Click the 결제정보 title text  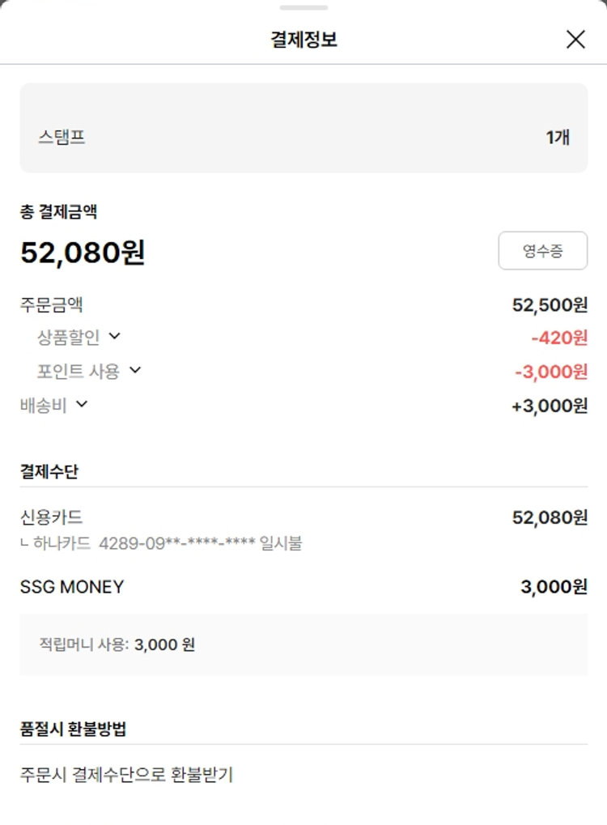pos(303,39)
